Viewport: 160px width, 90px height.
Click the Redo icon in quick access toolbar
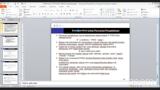[8, 3]
